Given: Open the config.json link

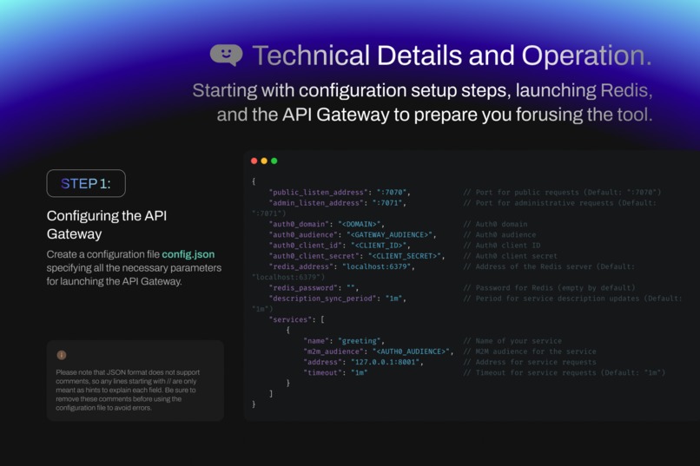Looking at the screenshot, I should click(x=188, y=254).
